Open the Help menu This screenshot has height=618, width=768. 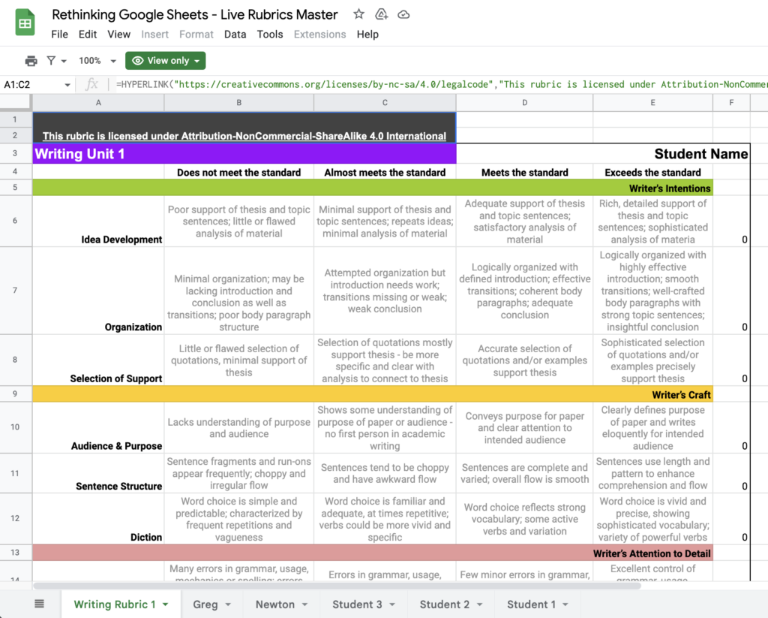click(367, 35)
